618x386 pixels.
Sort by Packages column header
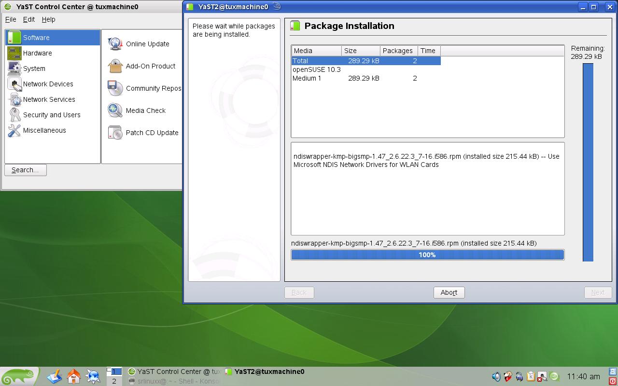399,51
